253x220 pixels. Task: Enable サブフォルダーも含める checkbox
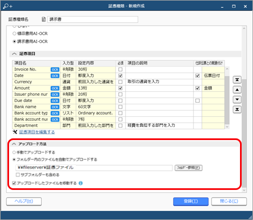tap(18, 175)
